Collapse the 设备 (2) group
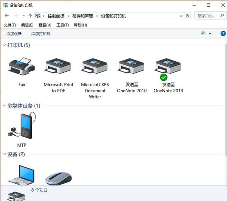 4,154
